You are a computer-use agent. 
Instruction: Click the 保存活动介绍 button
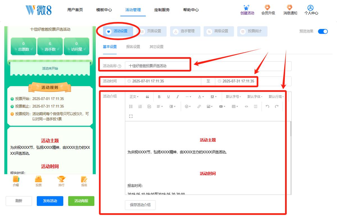point(140,205)
